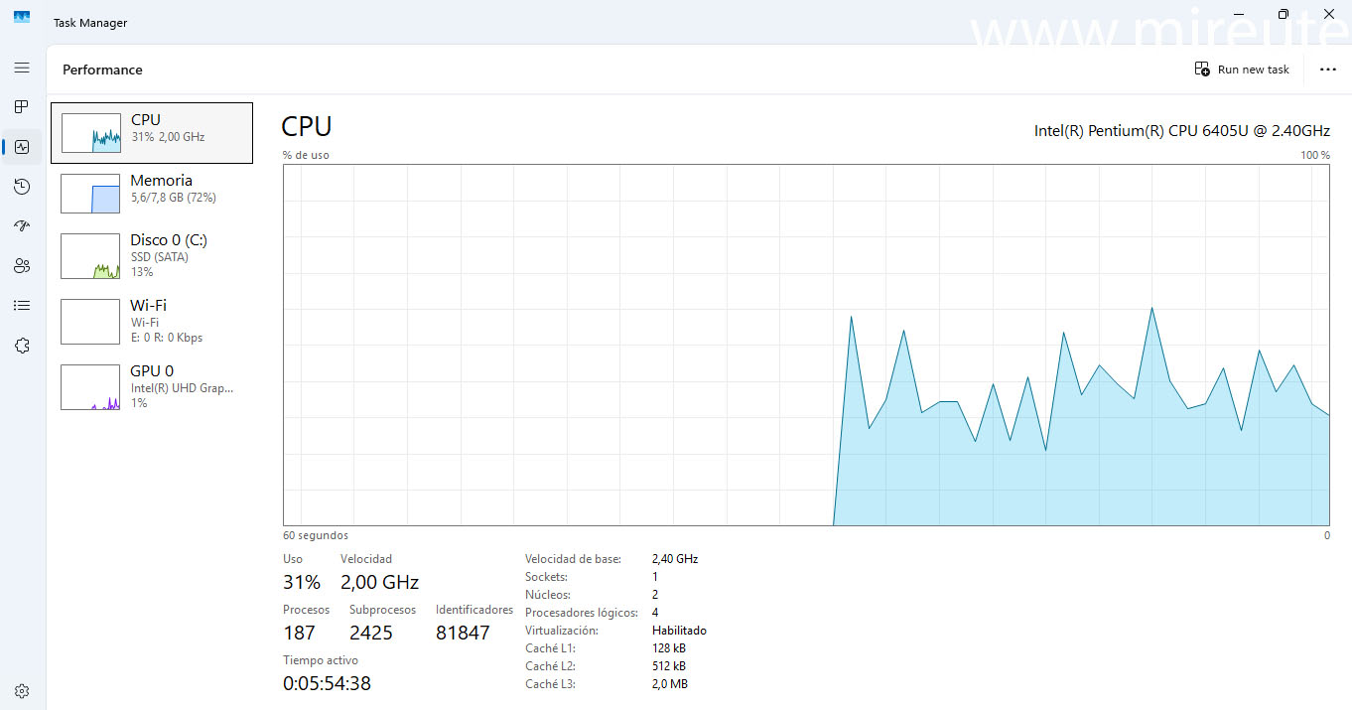Click the 2,00 GHz Velocidad value
The width and height of the screenshot is (1352, 710).
tap(379, 582)
